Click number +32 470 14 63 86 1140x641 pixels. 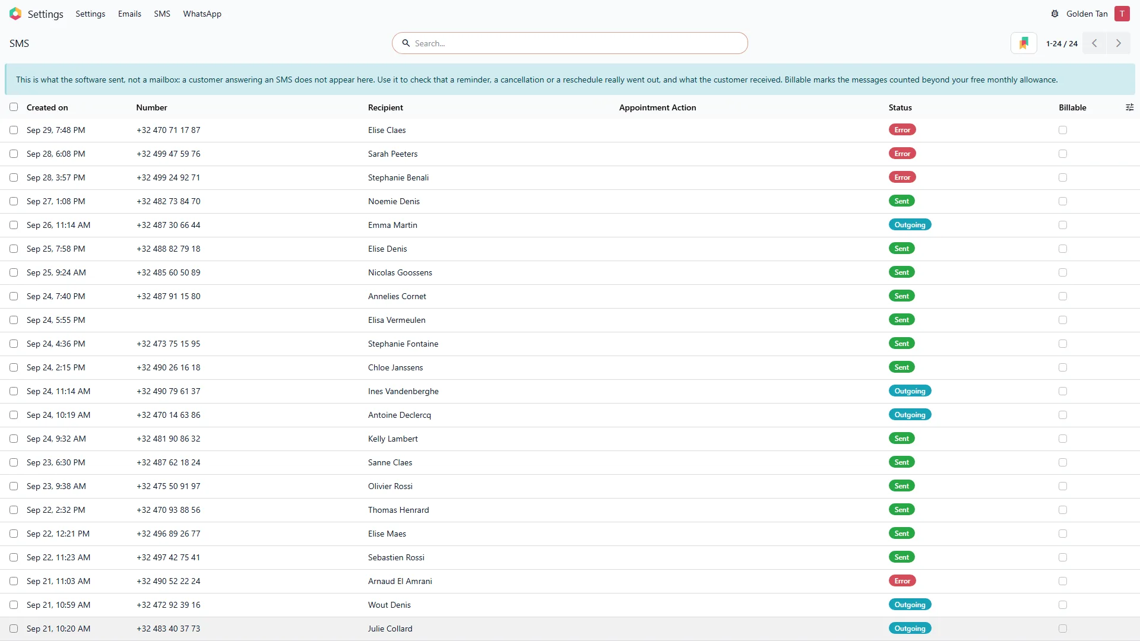click(x=168, y=415)
